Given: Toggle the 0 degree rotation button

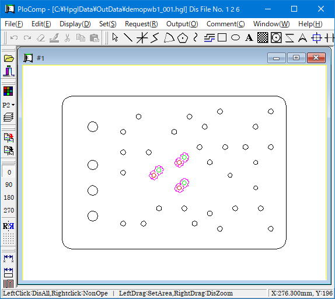Looking at the screenshot, I should (9, 172).
